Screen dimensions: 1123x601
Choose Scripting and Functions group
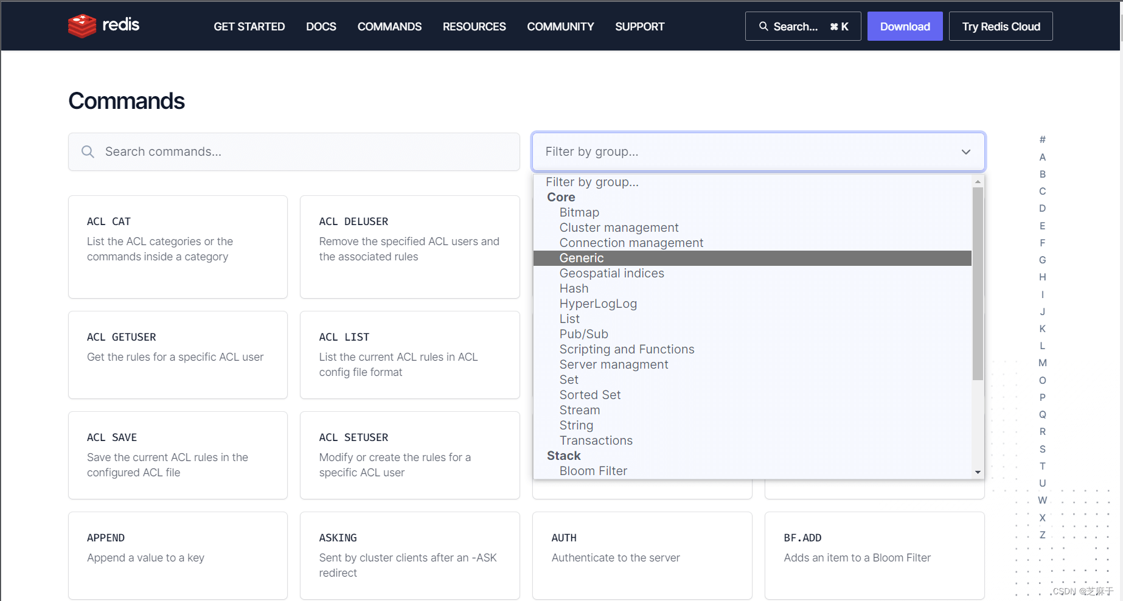[753, 349]
